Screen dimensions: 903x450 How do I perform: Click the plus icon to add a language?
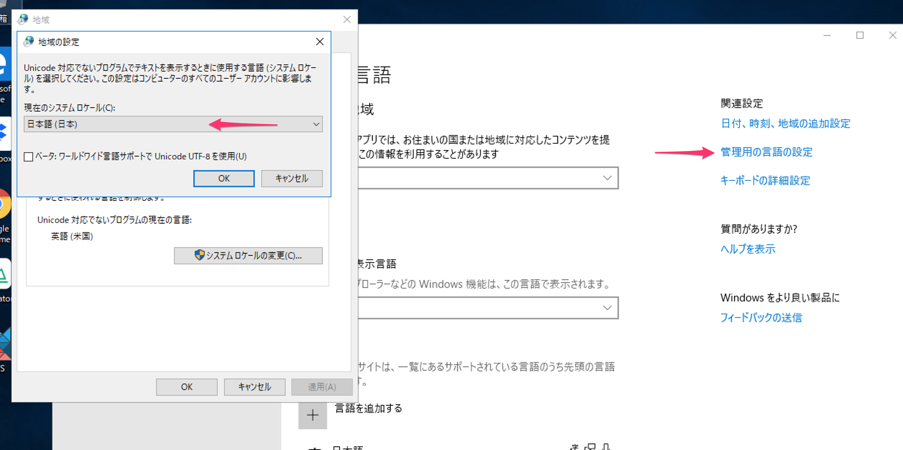(313, 415)
